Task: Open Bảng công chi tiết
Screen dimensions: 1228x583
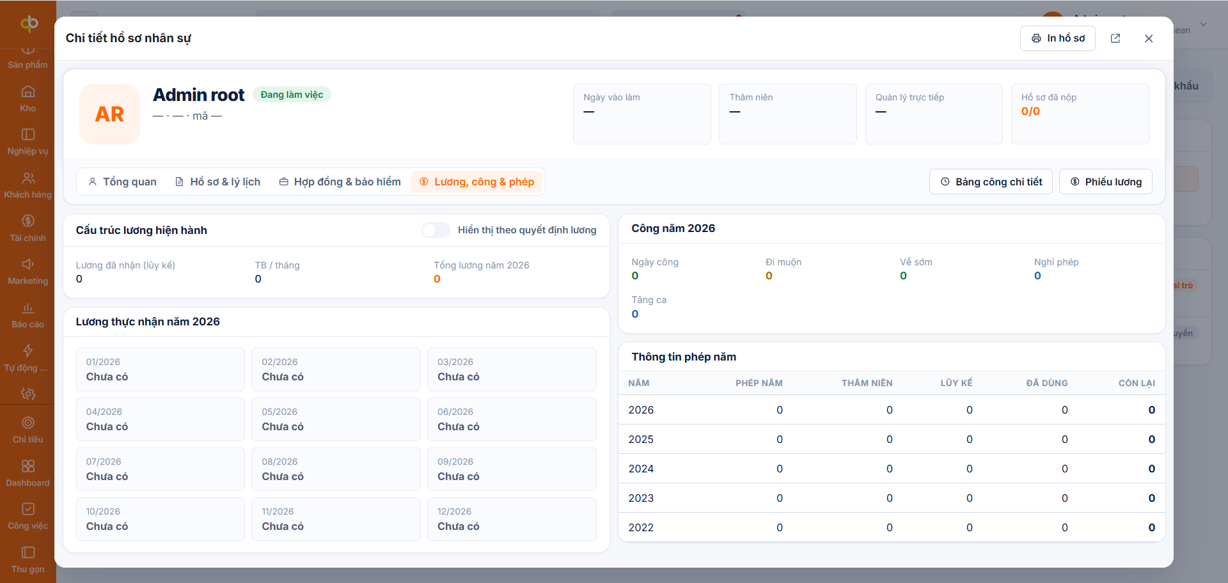Action: [991, 182]
